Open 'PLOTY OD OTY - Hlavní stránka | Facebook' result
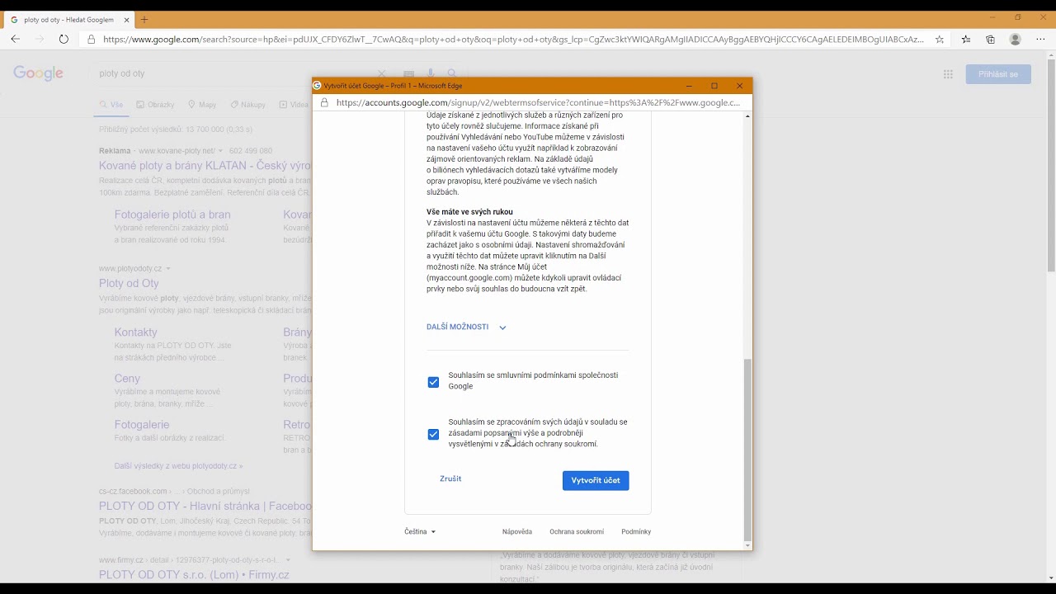The image size is (1056, 594). [205, 506]
